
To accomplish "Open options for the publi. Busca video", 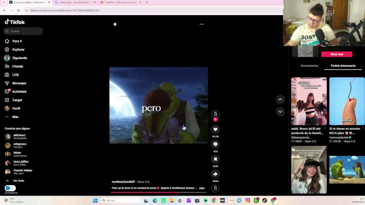I will pos(325,128).
